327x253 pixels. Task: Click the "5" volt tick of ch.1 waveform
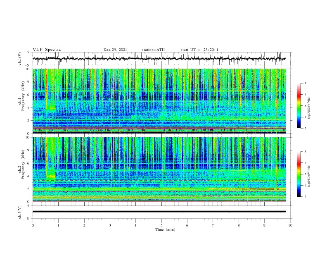29,53
